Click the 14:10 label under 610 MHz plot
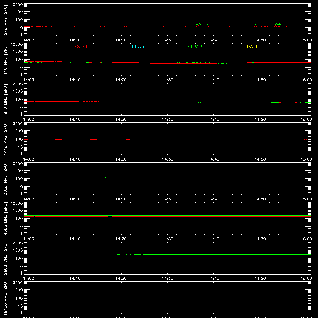This screenshot has height=318, width=318. 75,120
